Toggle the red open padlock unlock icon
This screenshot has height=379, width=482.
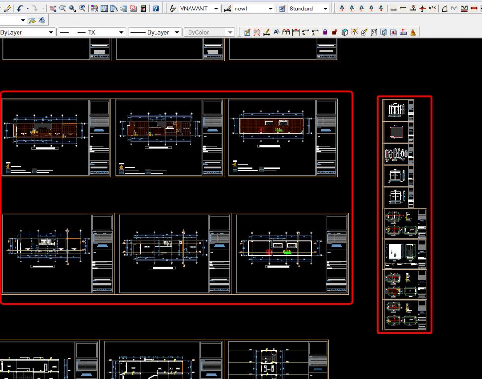coord(335,32)
